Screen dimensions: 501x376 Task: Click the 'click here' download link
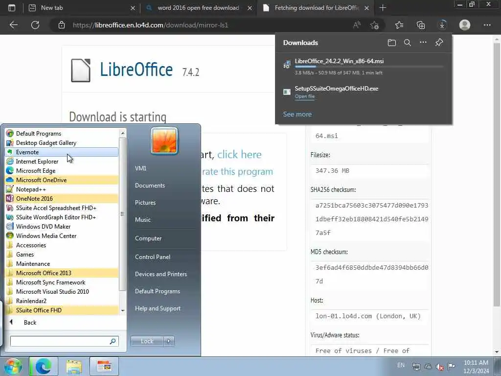(239, 154)
